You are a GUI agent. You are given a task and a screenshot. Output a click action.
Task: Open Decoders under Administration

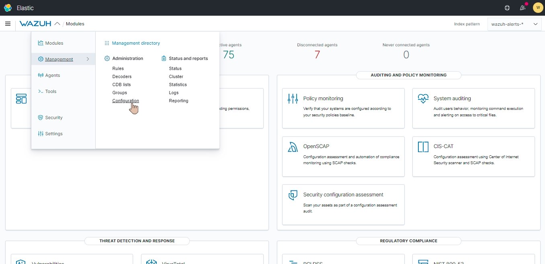[122, 76]
